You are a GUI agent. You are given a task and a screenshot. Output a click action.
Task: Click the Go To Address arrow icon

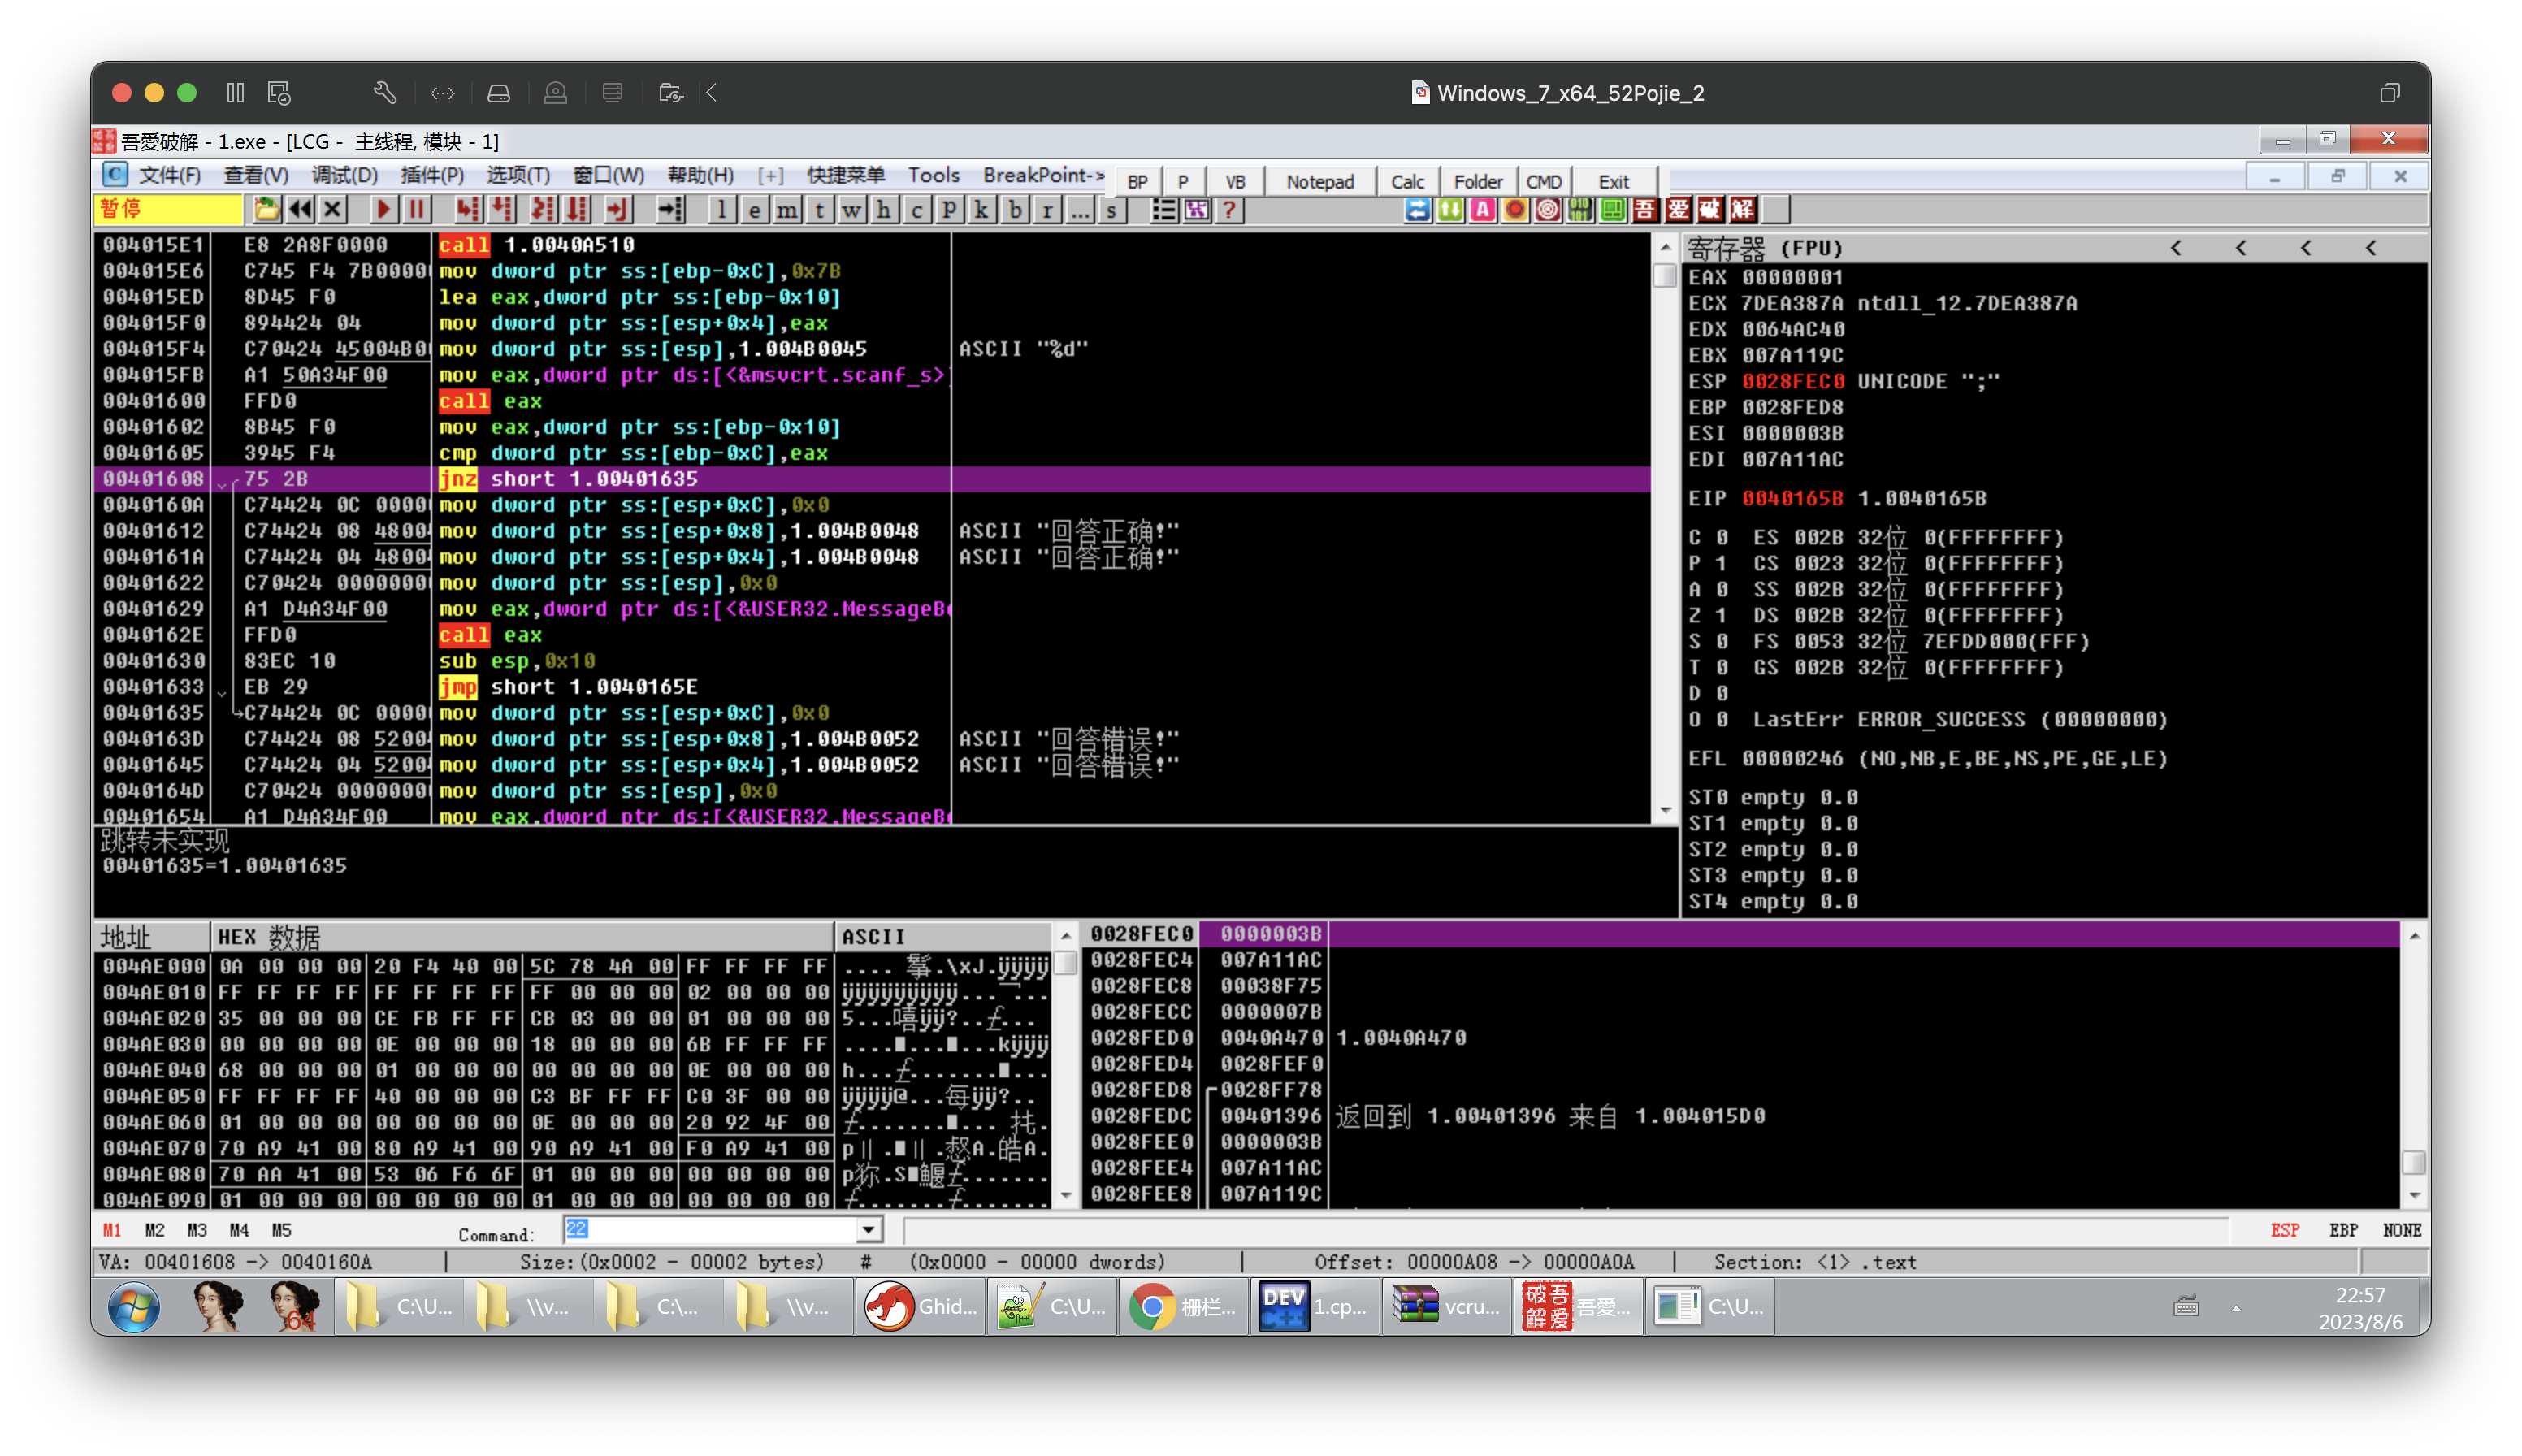pos(670,210)
